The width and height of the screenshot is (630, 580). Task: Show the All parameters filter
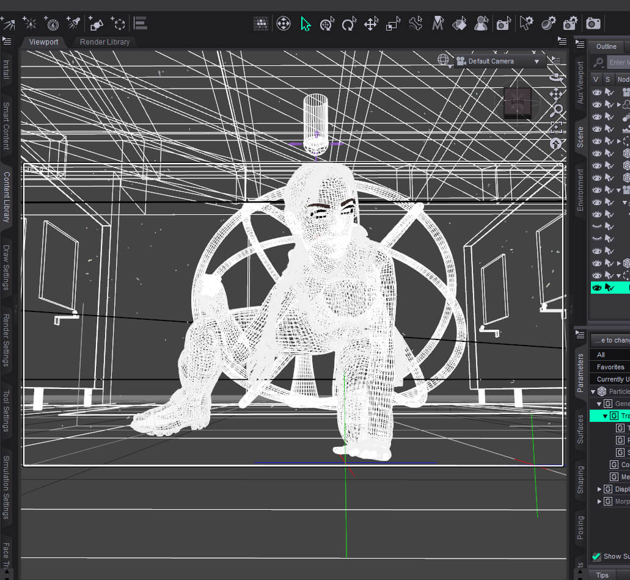609,355
